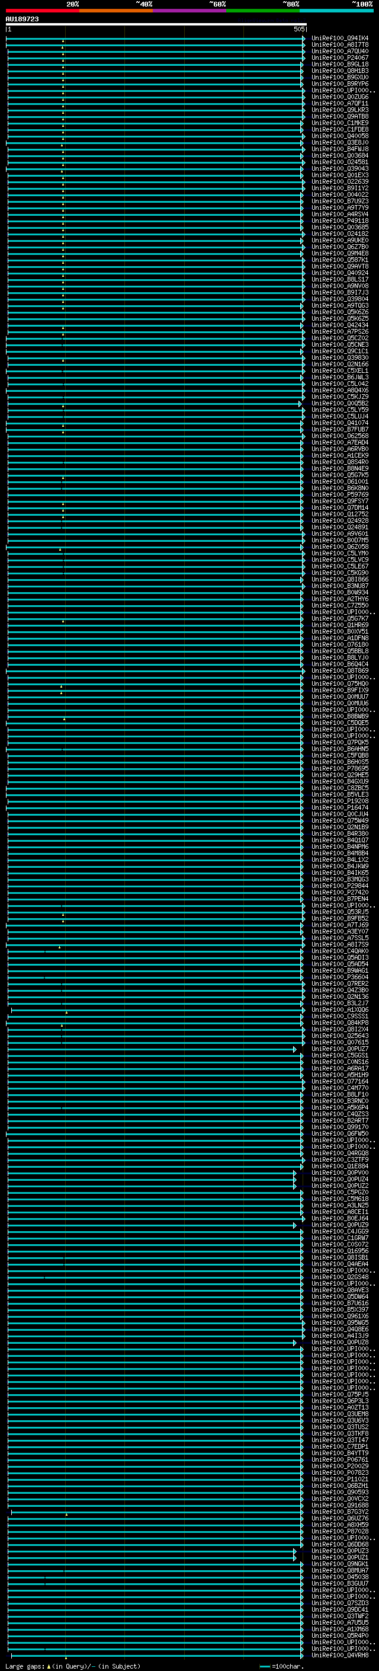The width and height of the screenshot is (379, 1671).
Task: Select label UniRef100_O22639
Action: coord(339,181)
